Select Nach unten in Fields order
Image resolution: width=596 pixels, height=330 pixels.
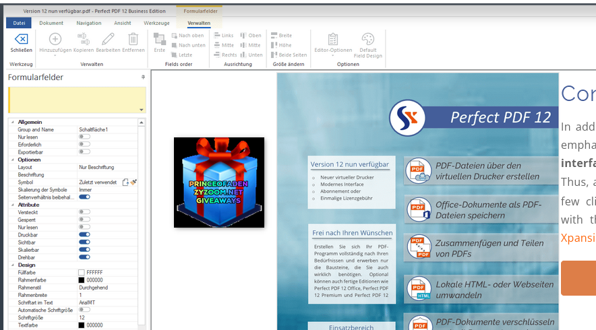[x=188, y=45]
